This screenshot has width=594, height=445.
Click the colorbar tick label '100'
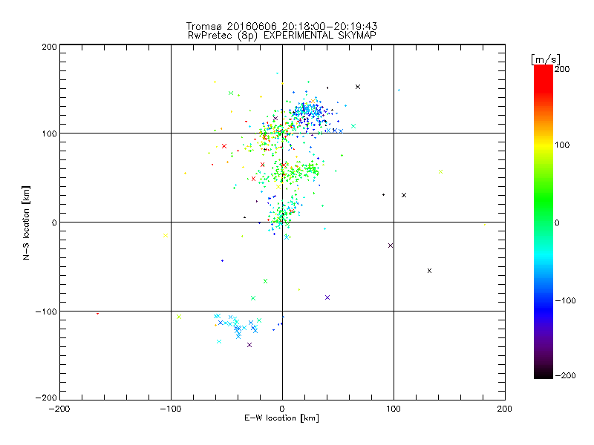pyautogui.click(x=562, y=145)
